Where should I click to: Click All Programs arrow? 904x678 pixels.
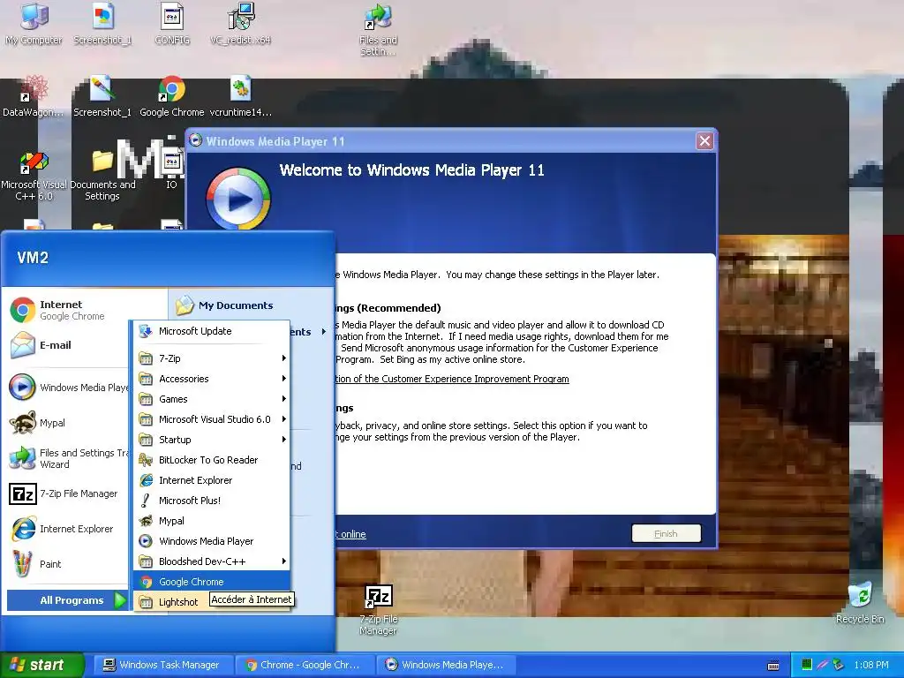pyautogui.click(x=120, y=600)
